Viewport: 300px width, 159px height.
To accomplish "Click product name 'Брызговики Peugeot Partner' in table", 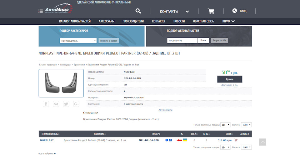I will [x=95, y=140].
